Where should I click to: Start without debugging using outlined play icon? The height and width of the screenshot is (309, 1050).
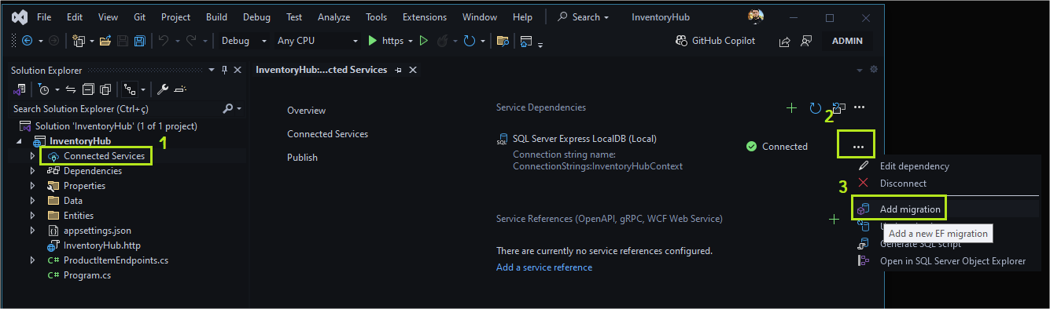424,41
